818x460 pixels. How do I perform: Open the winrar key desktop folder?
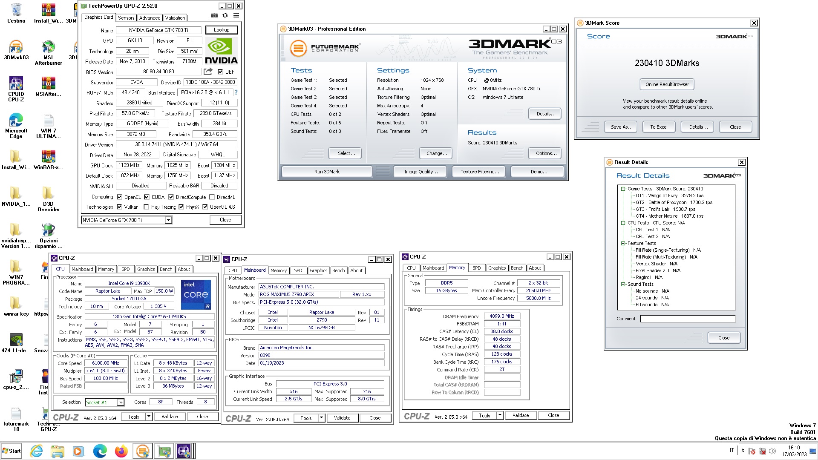(x=16, y=307)
